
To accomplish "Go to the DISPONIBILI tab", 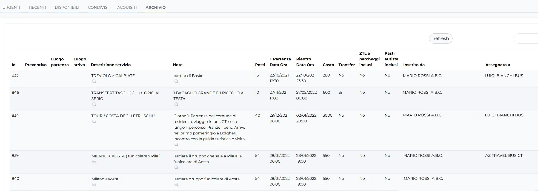I will (67, 7).
